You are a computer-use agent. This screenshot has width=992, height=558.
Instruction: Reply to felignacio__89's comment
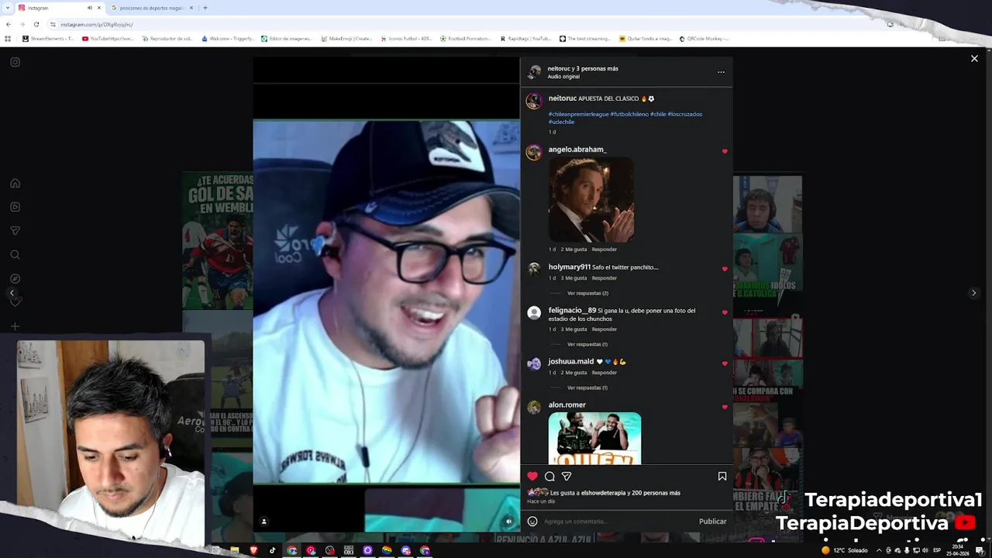point(604,329)
